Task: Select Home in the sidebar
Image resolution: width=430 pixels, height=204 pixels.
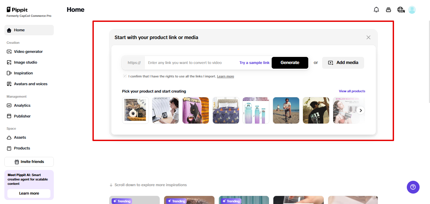Action: tap(19, 30)
